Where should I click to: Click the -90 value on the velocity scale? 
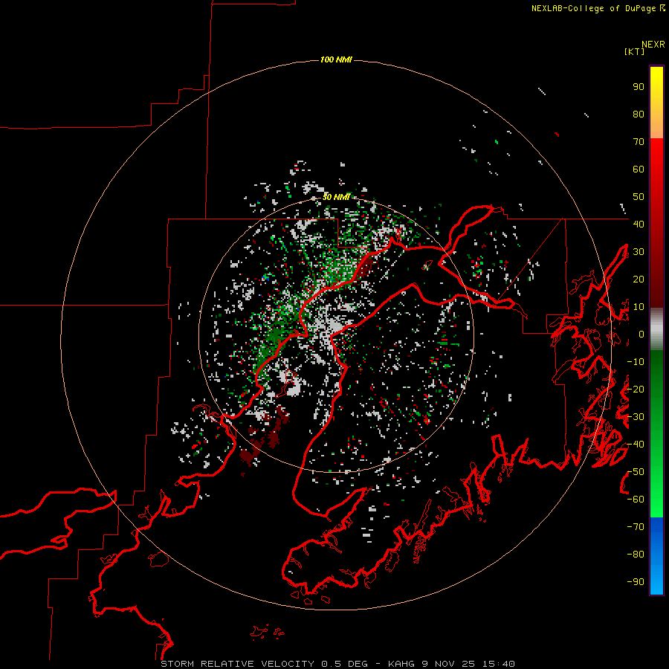[x=636, y=582]
